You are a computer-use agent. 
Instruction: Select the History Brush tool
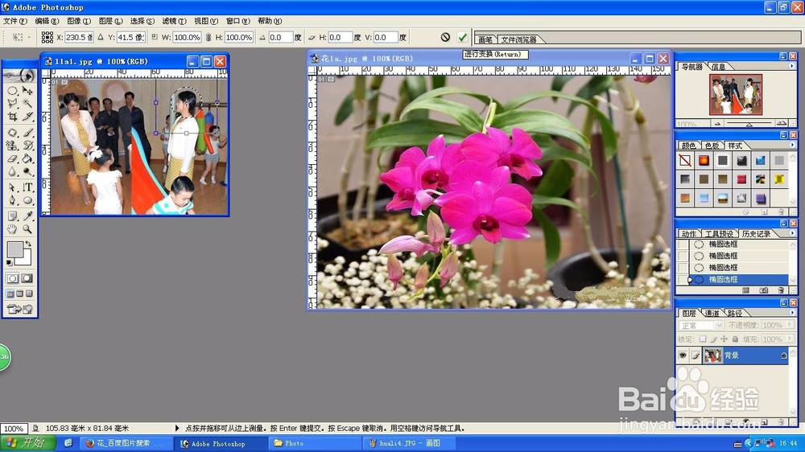click(x=27, y=146)
